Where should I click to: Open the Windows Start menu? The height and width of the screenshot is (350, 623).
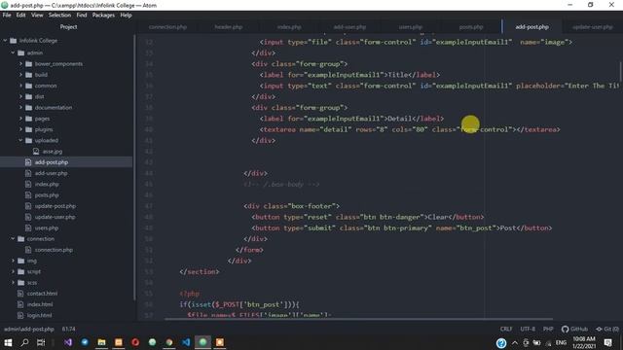point(8,342)
